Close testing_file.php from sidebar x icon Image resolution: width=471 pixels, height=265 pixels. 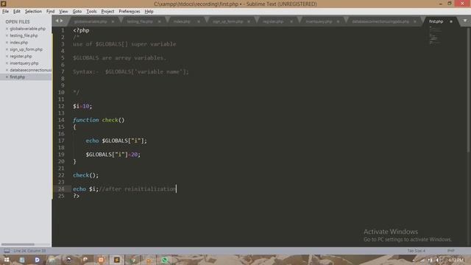7,36
